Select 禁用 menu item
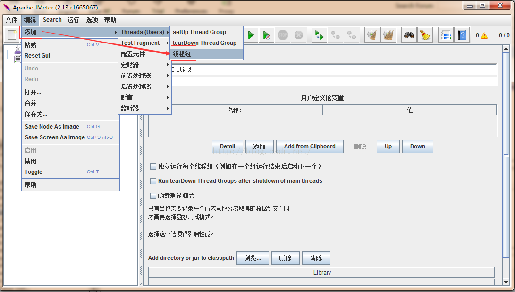 pyautogui.click(x=70, y=161)
